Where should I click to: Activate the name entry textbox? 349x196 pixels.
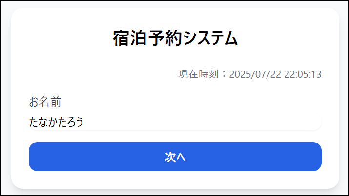(x=175, y=122)
